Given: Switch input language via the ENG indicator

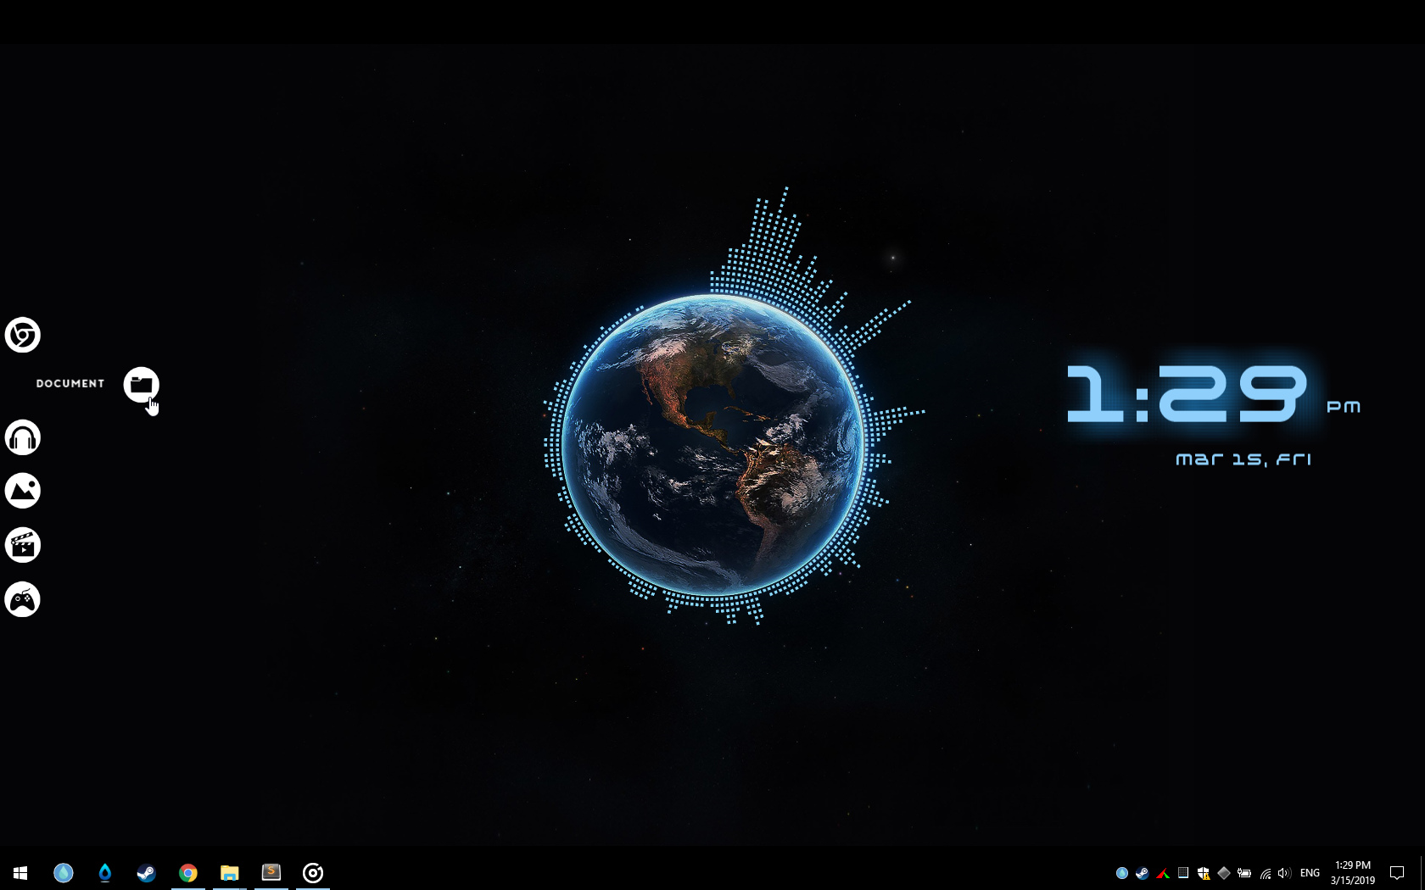Looking at the screenshot, I should 1309,873.
